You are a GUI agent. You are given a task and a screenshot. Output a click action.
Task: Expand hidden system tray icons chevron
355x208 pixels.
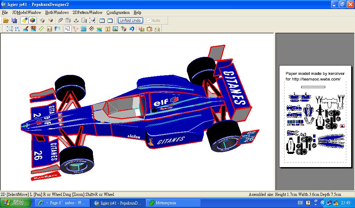(323, 203)
